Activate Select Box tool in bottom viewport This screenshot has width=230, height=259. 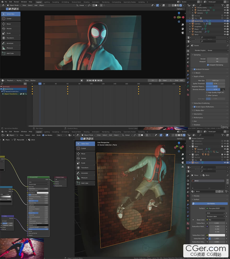tap(85, 144)
